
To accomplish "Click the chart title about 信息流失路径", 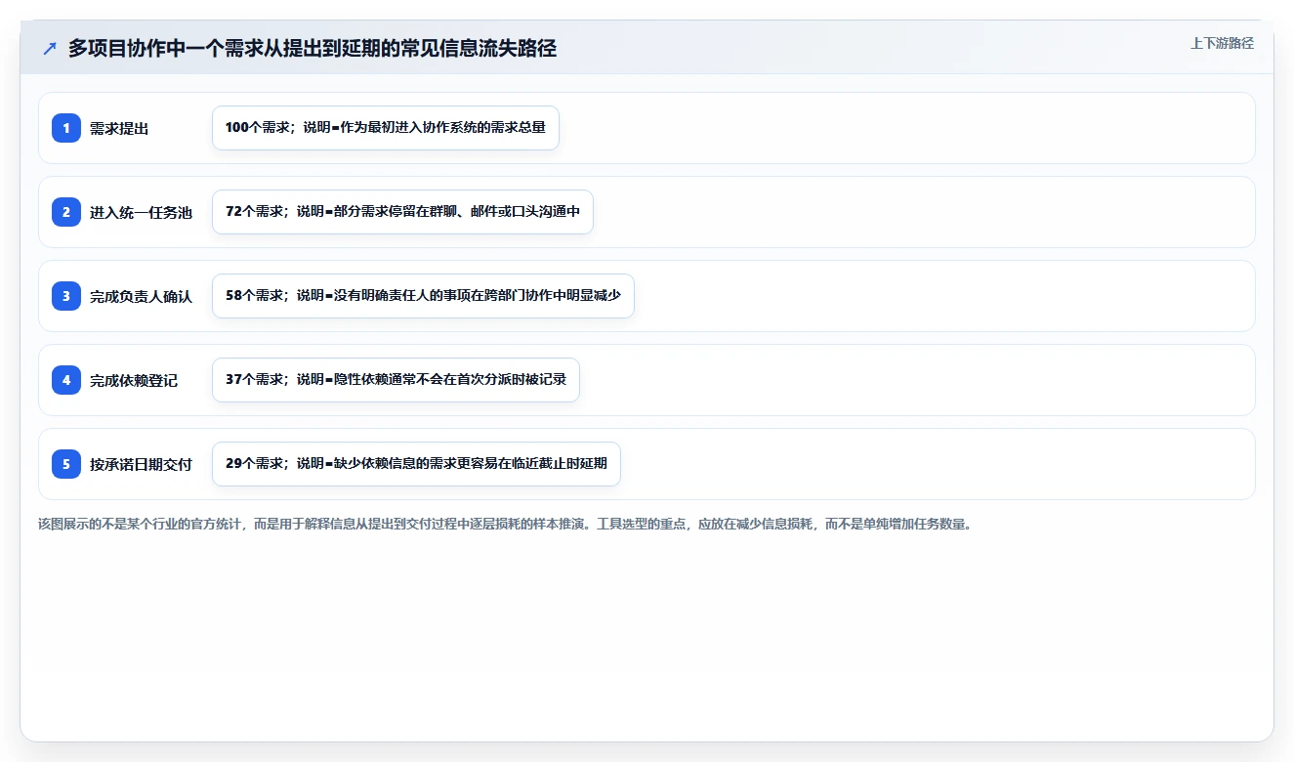I will coord(313,49).
